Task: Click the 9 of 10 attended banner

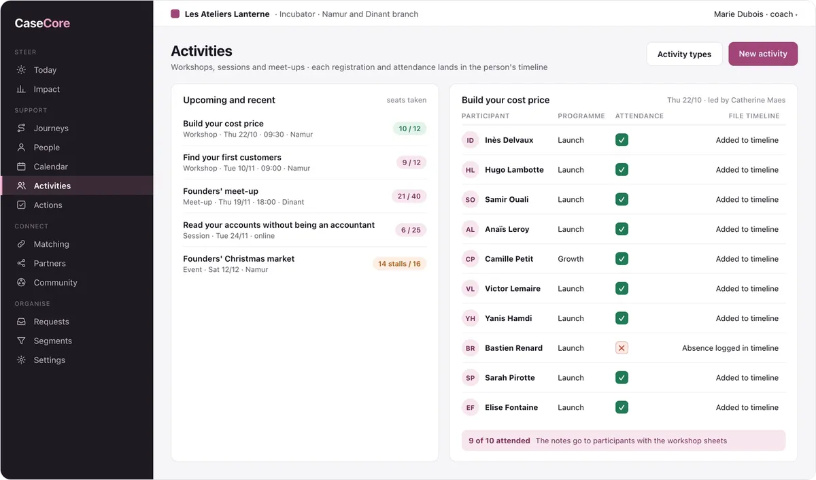Action: tap(623, 441)
